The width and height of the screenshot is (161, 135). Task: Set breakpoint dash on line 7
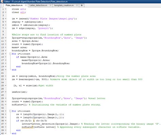pos(6,28)
